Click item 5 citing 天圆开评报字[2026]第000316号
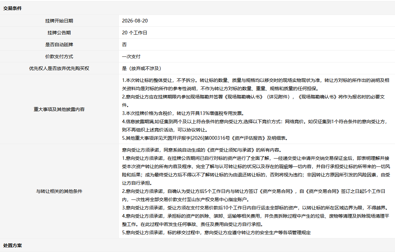Image resolution: width=395 pixels, height=252 pixels. 205,138
